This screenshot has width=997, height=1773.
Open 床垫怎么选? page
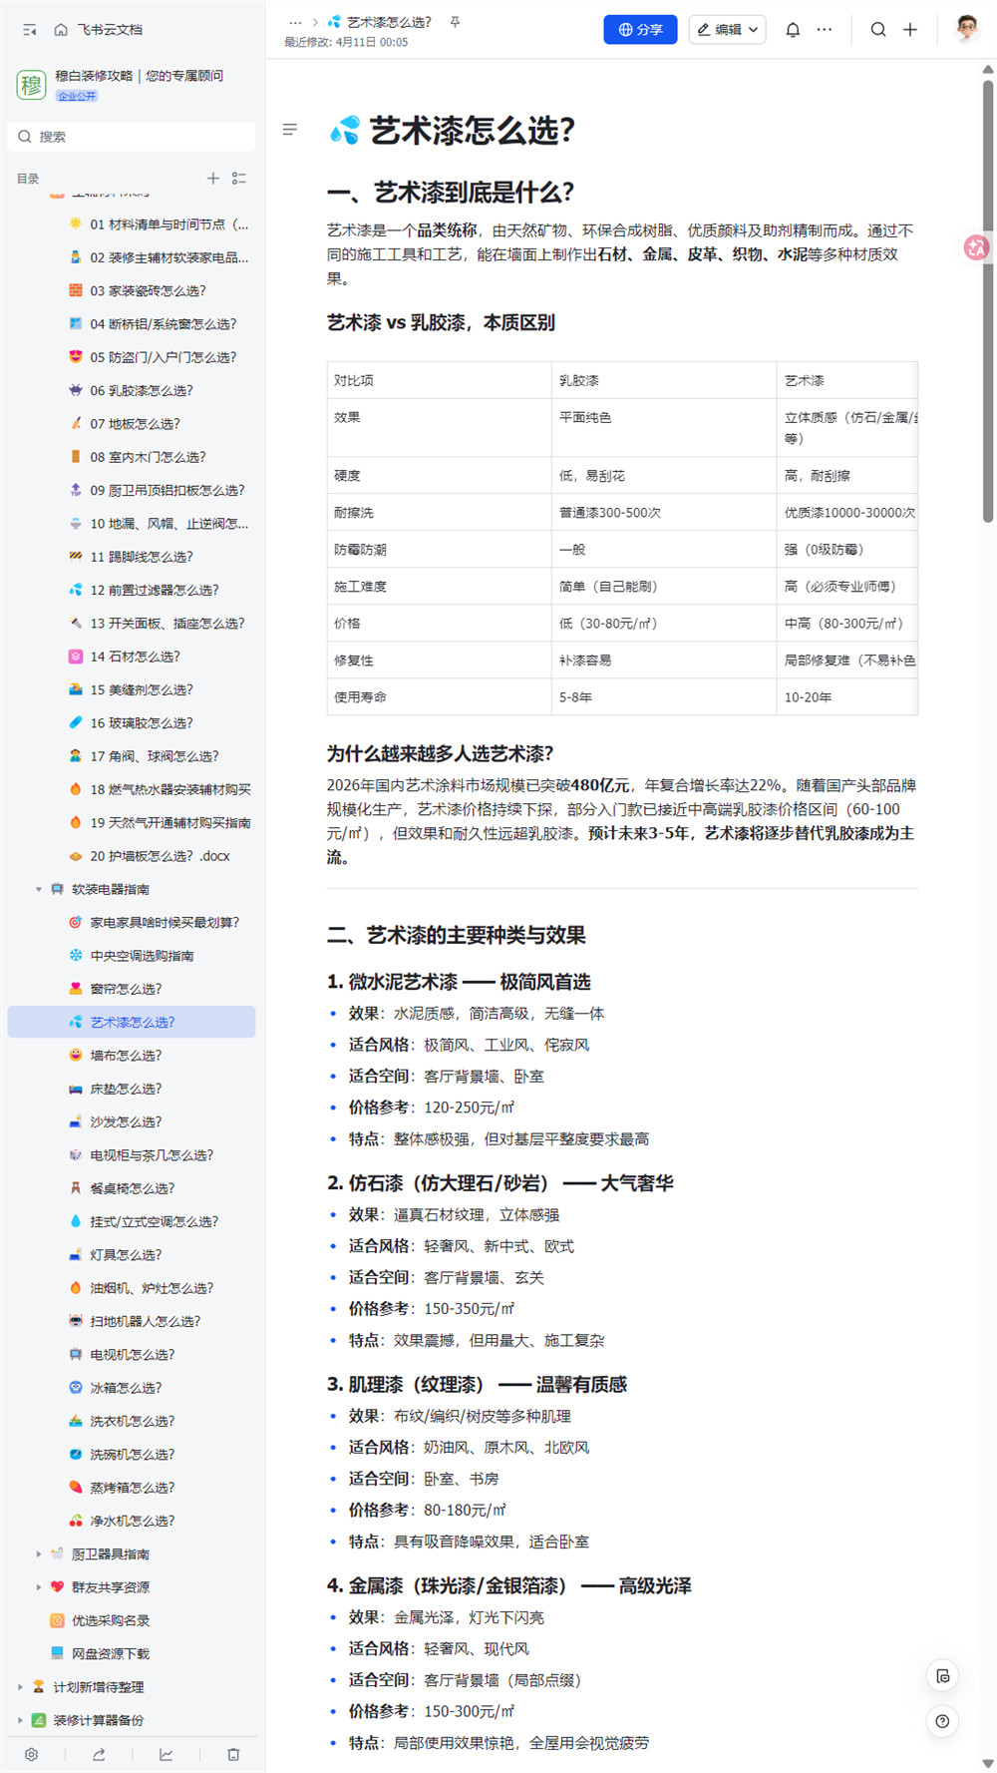click(x=126, y=1089)
